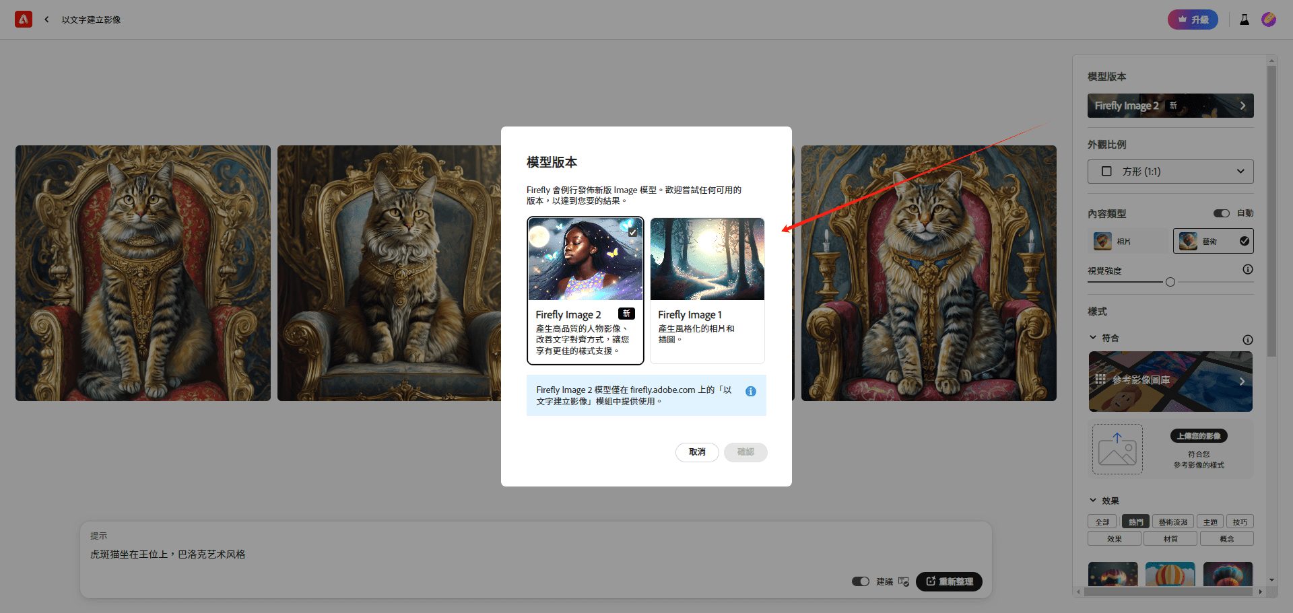Select the 藝術 art content type
1293x613 pixels.
click(1213, 241)
